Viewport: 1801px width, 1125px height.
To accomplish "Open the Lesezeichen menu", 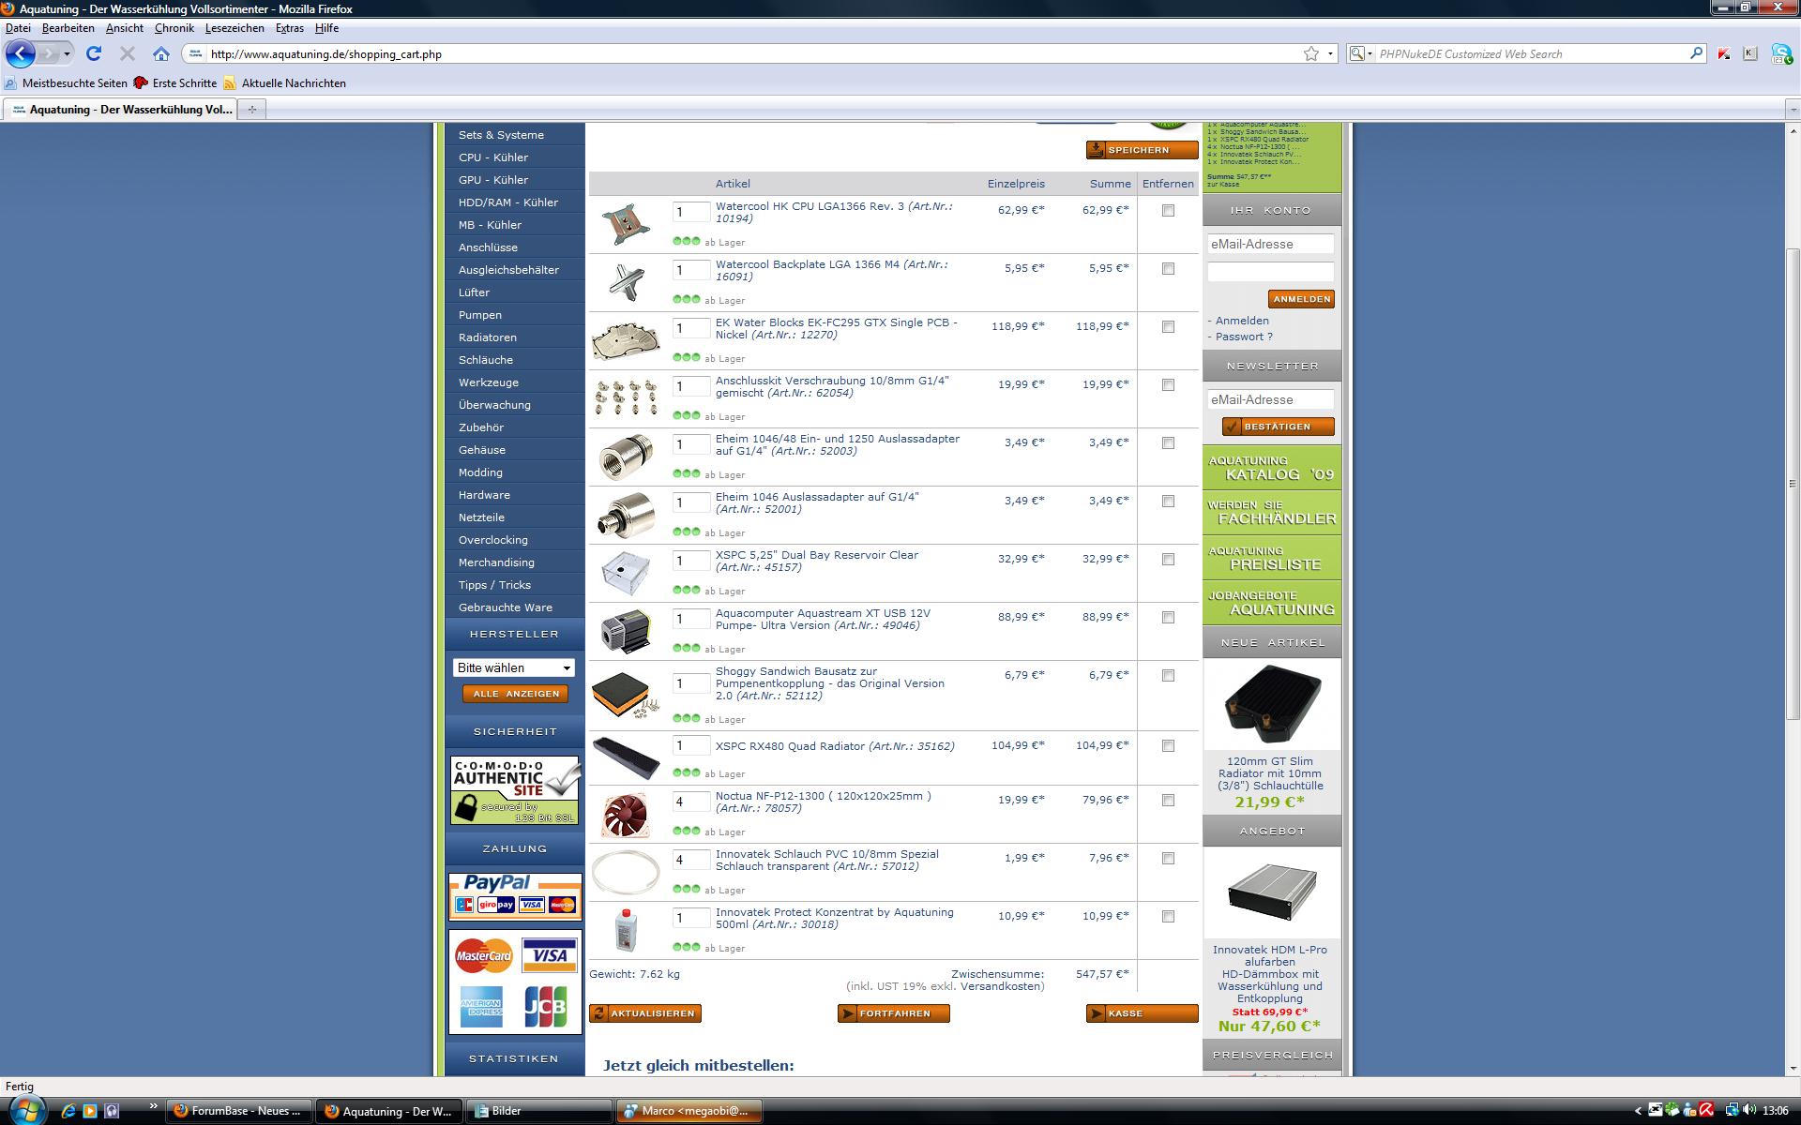I will [x=235, y=28].
